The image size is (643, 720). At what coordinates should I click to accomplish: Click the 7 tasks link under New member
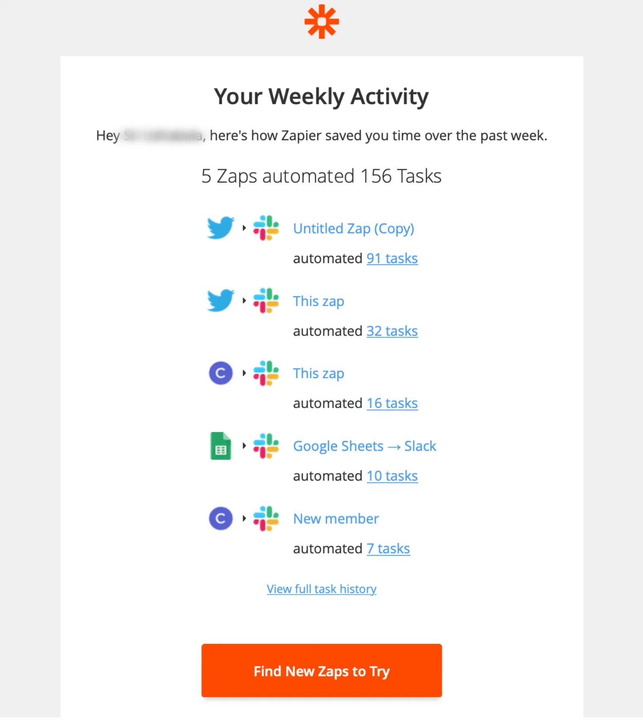pos(388,548)
